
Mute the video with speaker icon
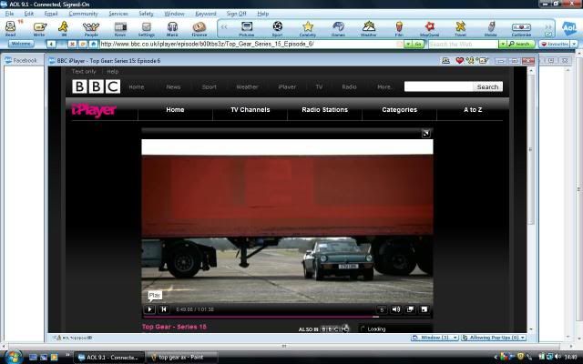pos(396,309)
